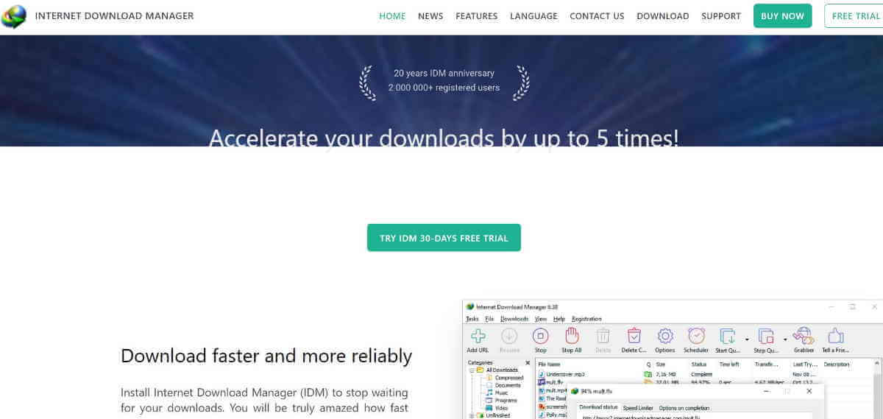This screenshot has height=419, width=883.
Task: Open the CONTACT US page
Action: pyautogui.click(x=597, y=15)
